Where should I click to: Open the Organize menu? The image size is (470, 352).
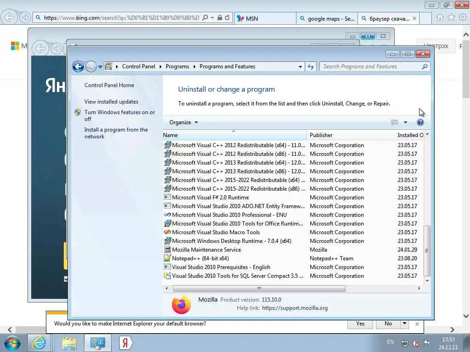184,122
